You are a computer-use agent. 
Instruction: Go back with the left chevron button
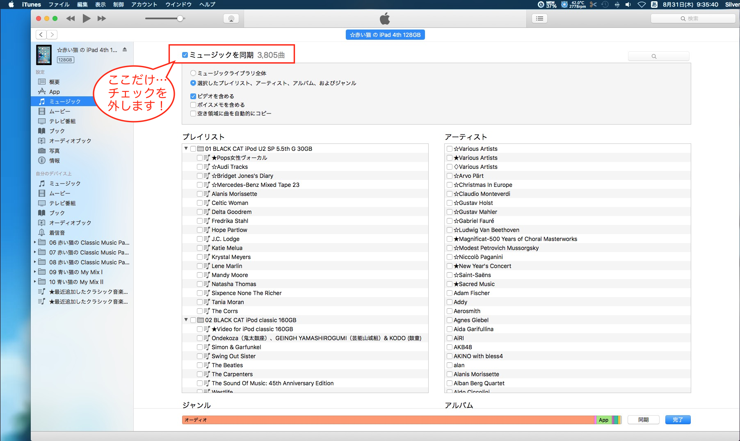tap(41, 35)
